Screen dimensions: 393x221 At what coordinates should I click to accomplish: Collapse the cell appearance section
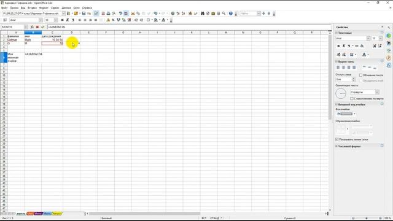pos(337,104)
